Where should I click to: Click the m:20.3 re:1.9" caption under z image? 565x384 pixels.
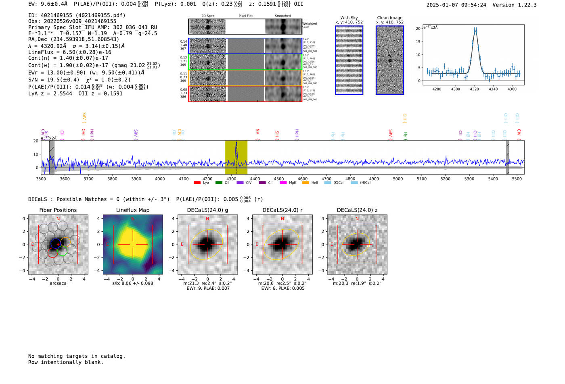point(357,283)
